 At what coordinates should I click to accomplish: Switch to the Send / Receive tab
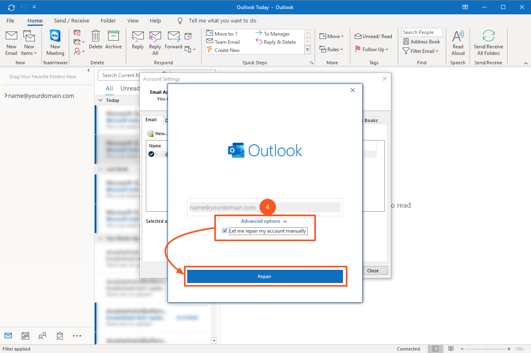(x=71, y=20)
